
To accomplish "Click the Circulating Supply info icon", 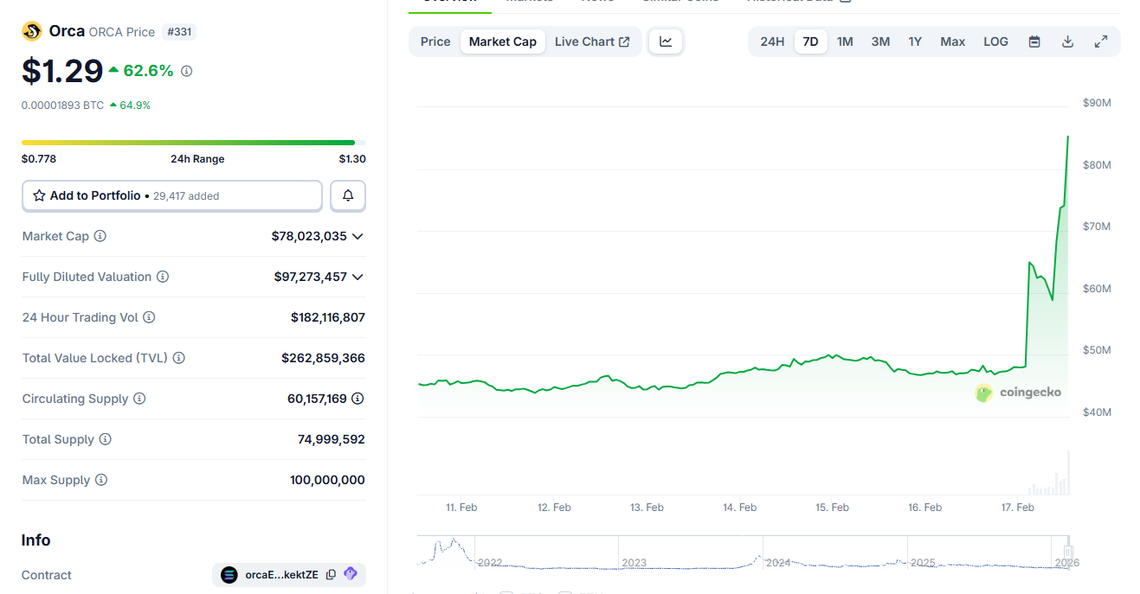I will click(138, 399).
